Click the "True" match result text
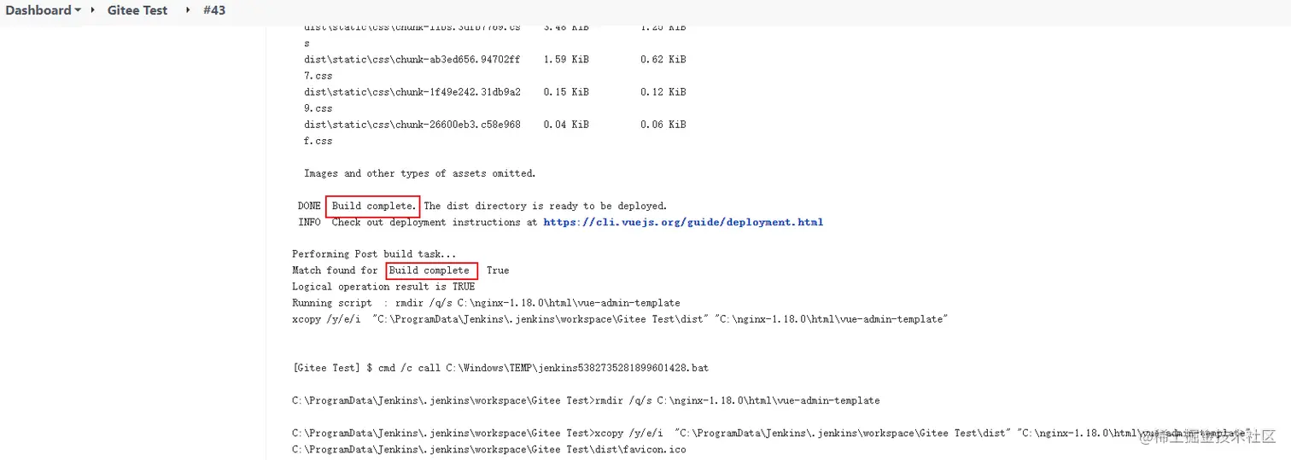 (498, 271)
